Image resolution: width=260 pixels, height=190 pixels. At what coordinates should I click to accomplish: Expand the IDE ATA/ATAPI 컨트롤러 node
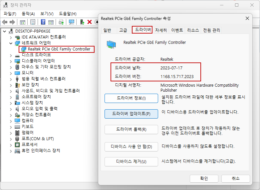coord(11,38)
